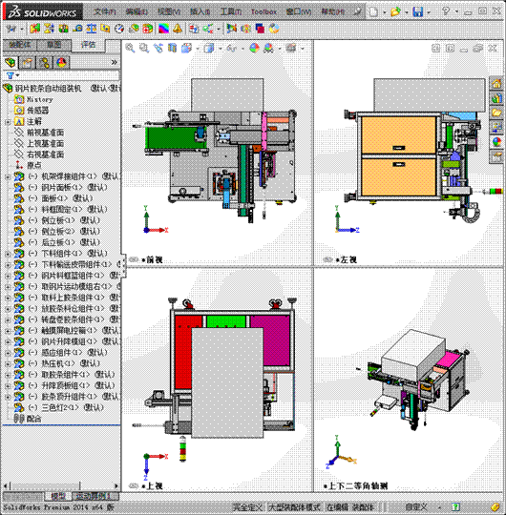The height and width of the screenshot is (515, 506).
Task: Select the 配合 mates folder
Action: (x=33, y=419)
